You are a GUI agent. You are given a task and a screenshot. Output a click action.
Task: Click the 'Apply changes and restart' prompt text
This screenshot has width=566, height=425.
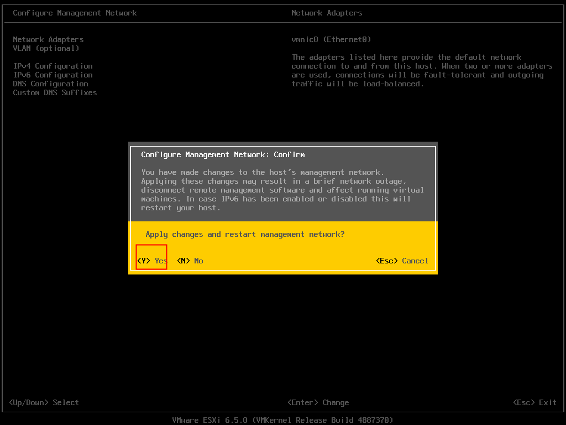point(245,234)
